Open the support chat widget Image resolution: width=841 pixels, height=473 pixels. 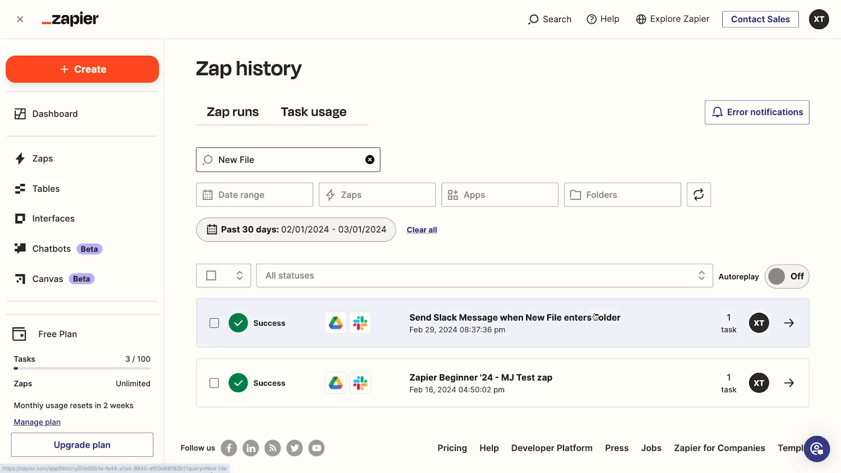coord(817,449)
